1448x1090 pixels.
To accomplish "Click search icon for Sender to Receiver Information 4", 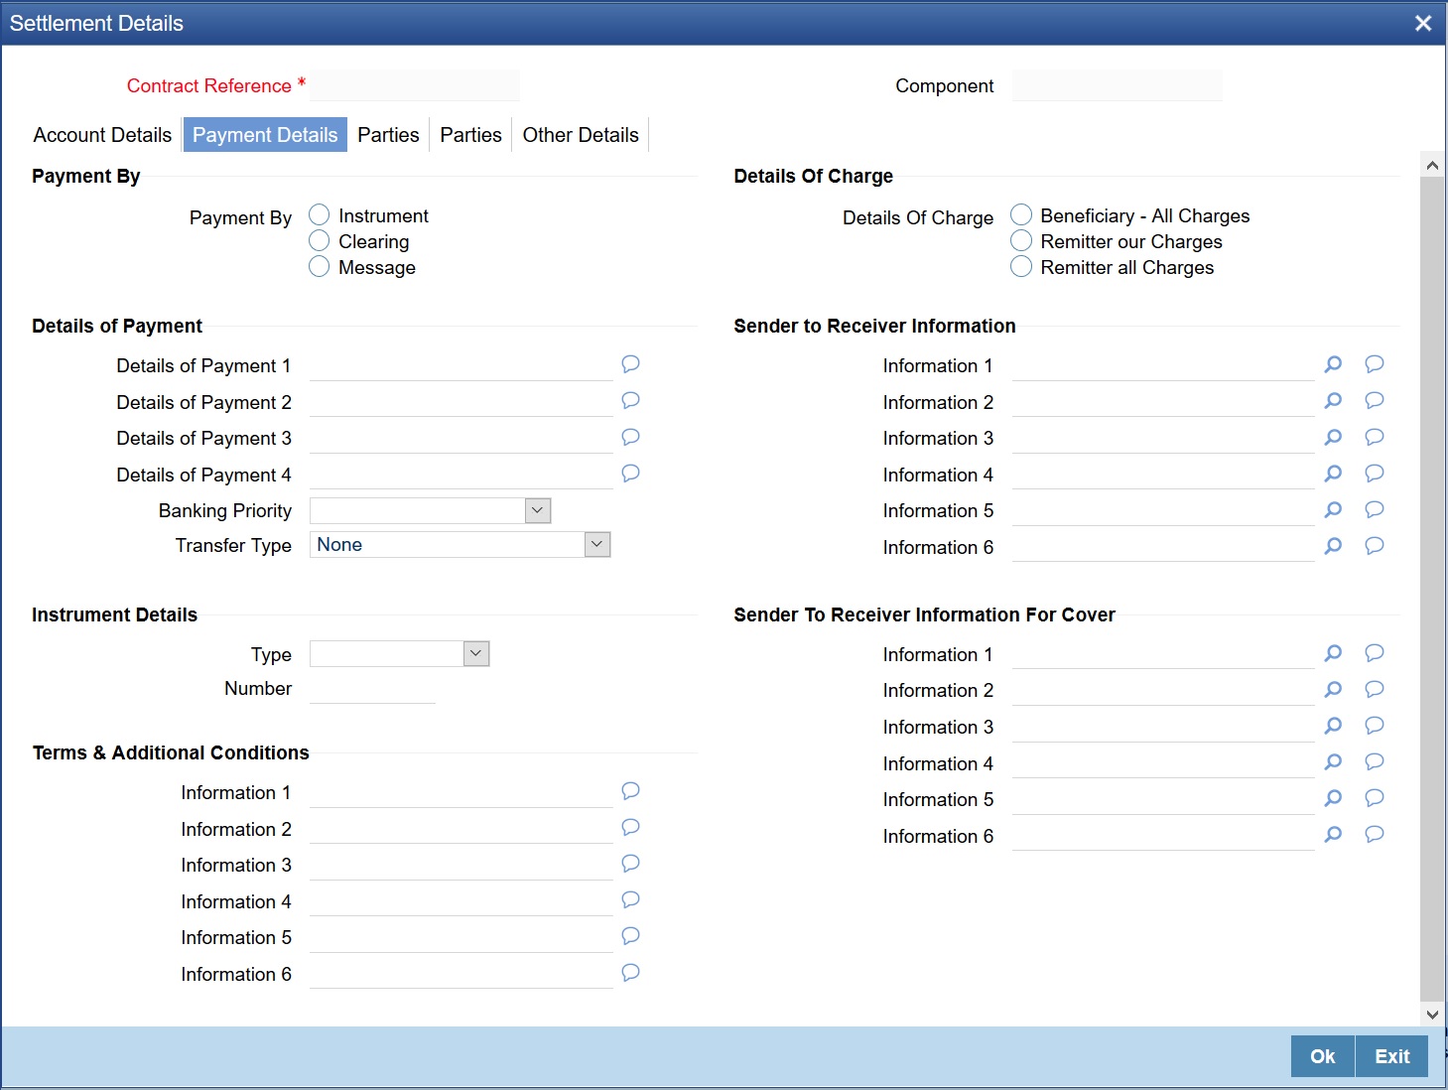I will 1333,474.
